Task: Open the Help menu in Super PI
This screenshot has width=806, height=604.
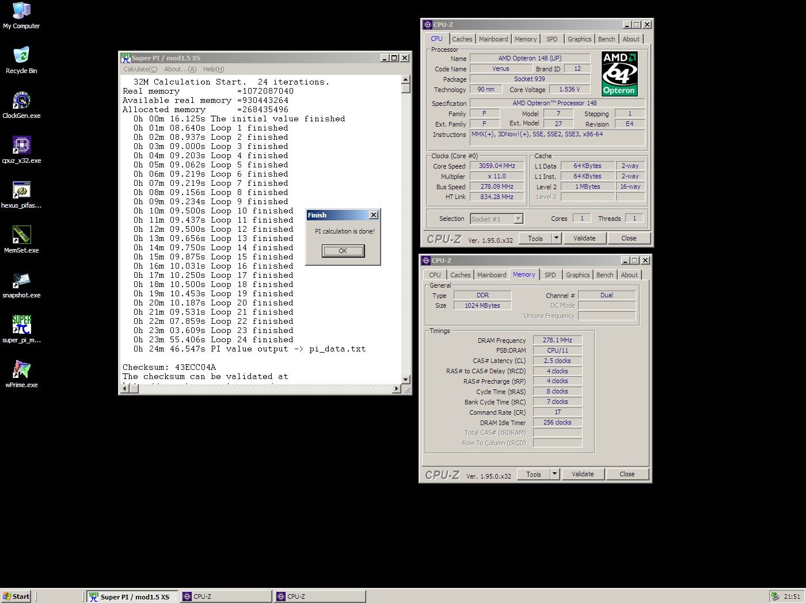Action: 214,69
